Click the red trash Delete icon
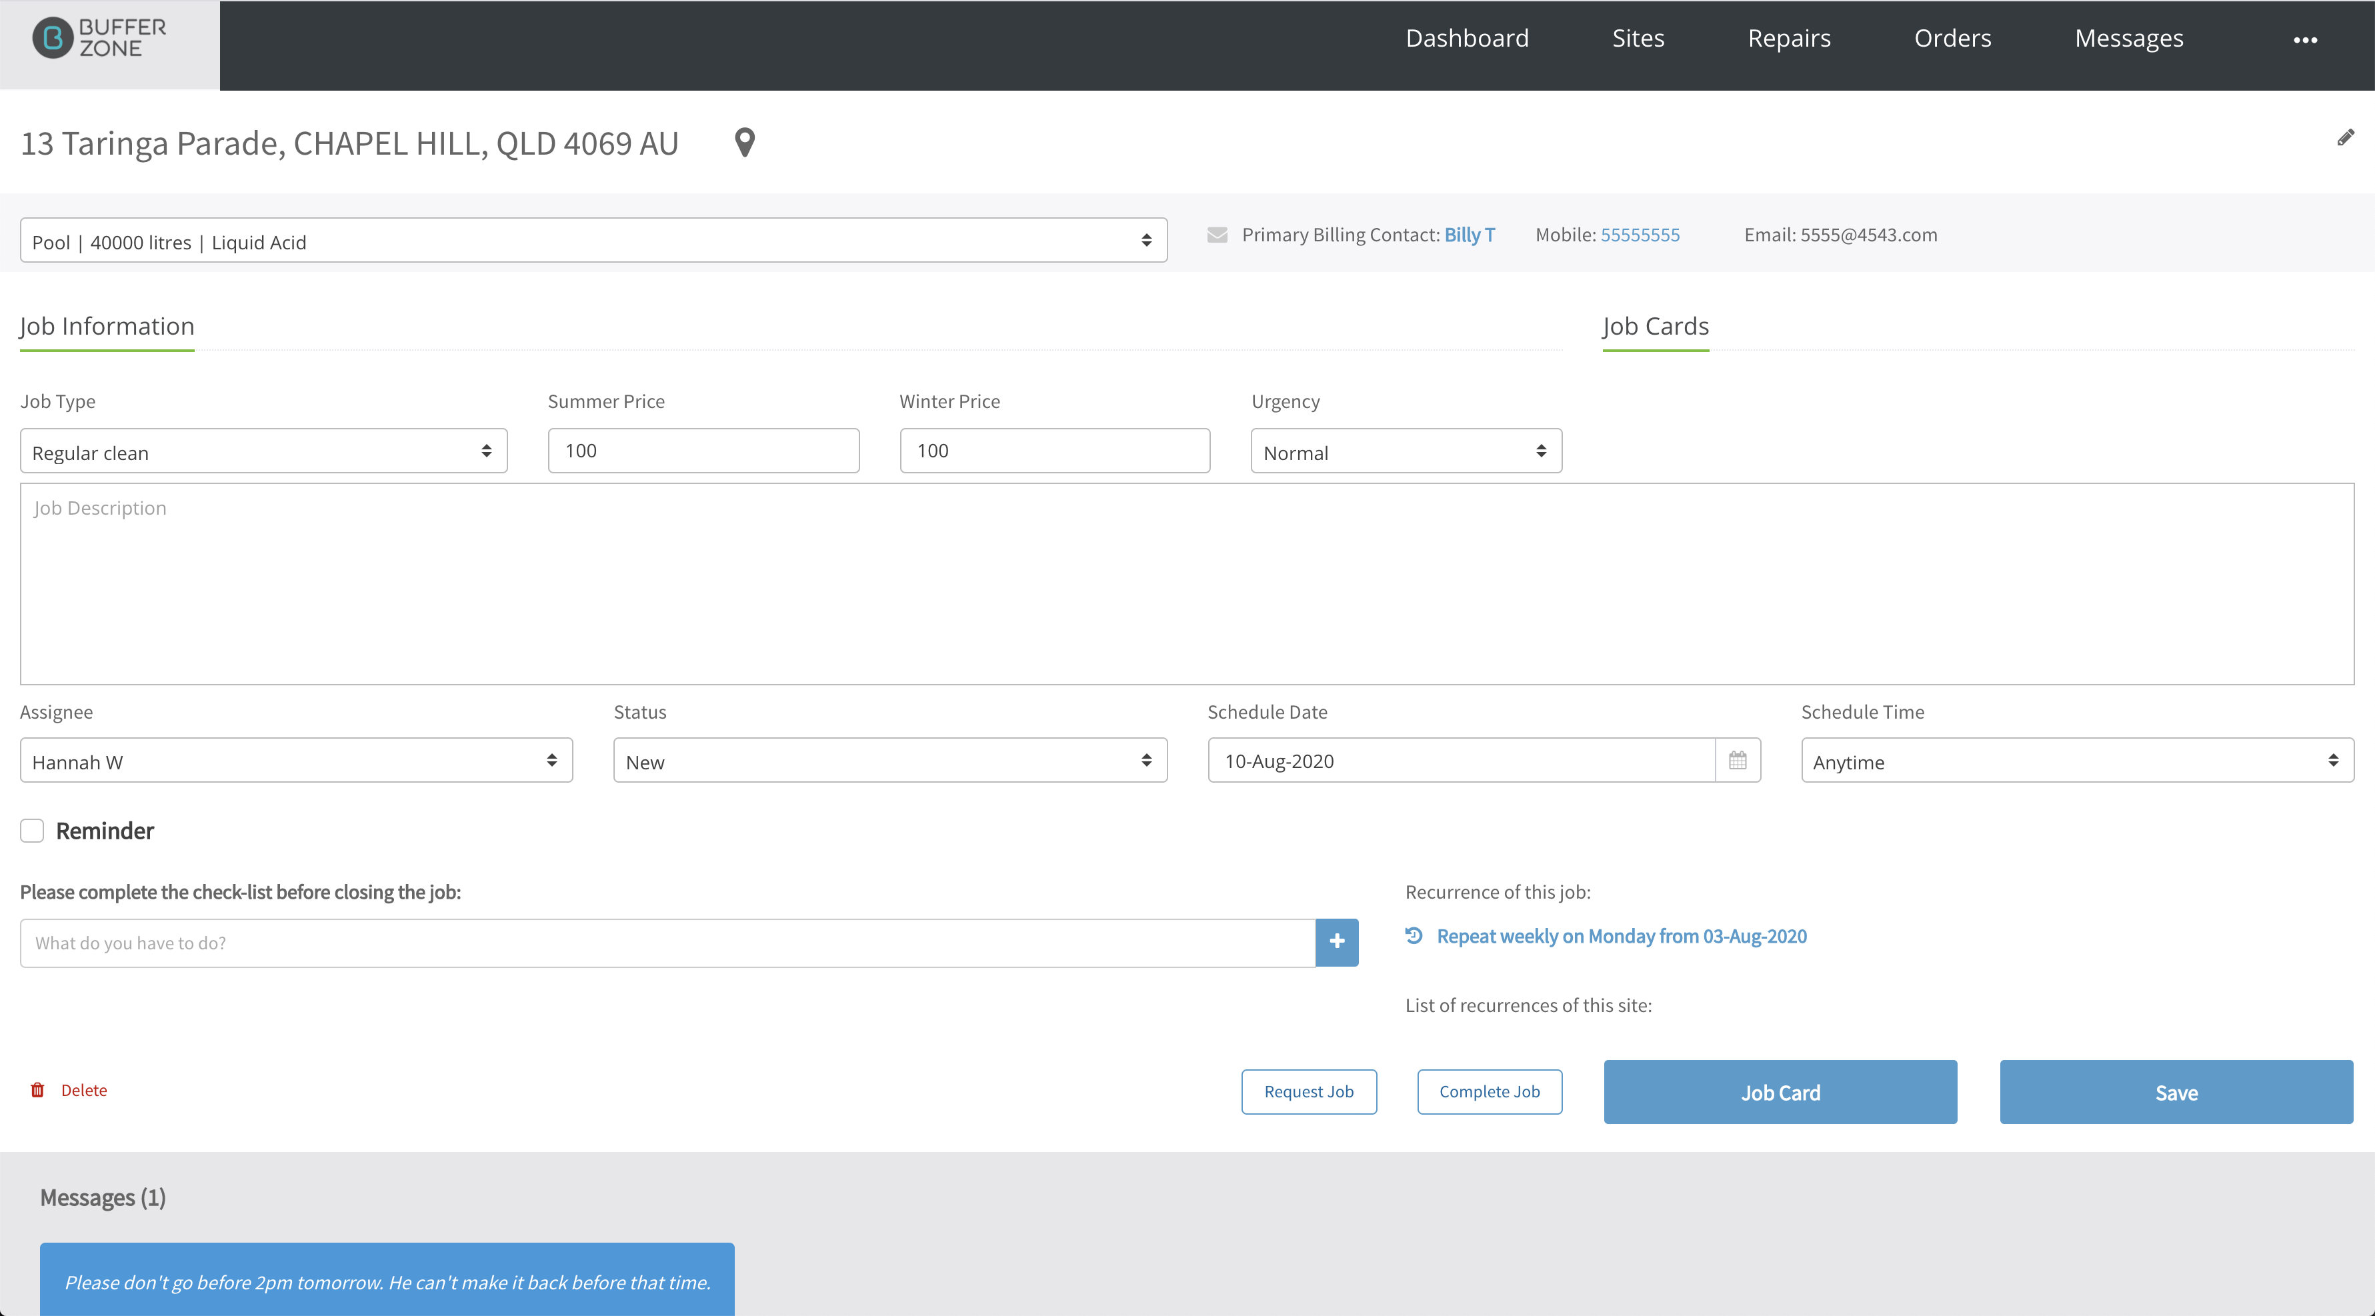 (x=38, y=1090)
